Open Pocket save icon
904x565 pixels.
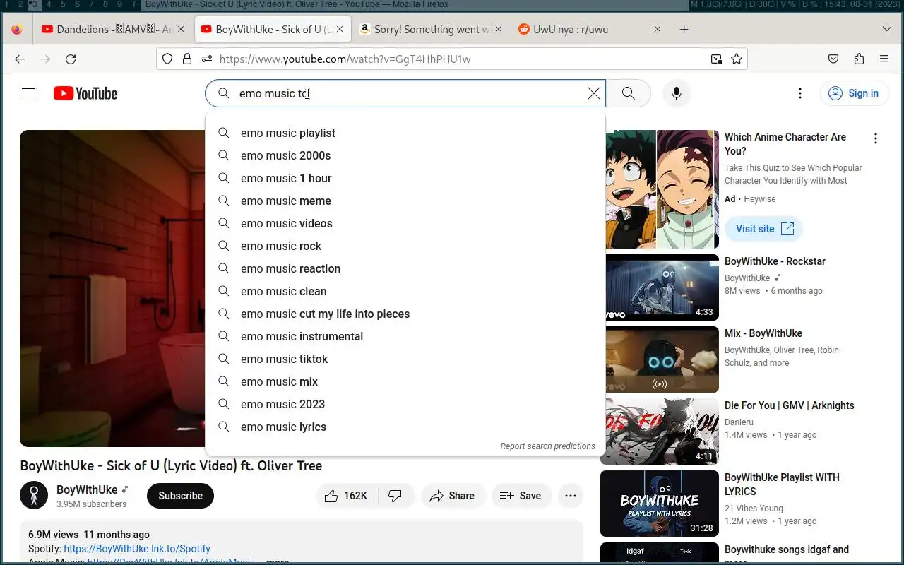[x=833, y=59]
